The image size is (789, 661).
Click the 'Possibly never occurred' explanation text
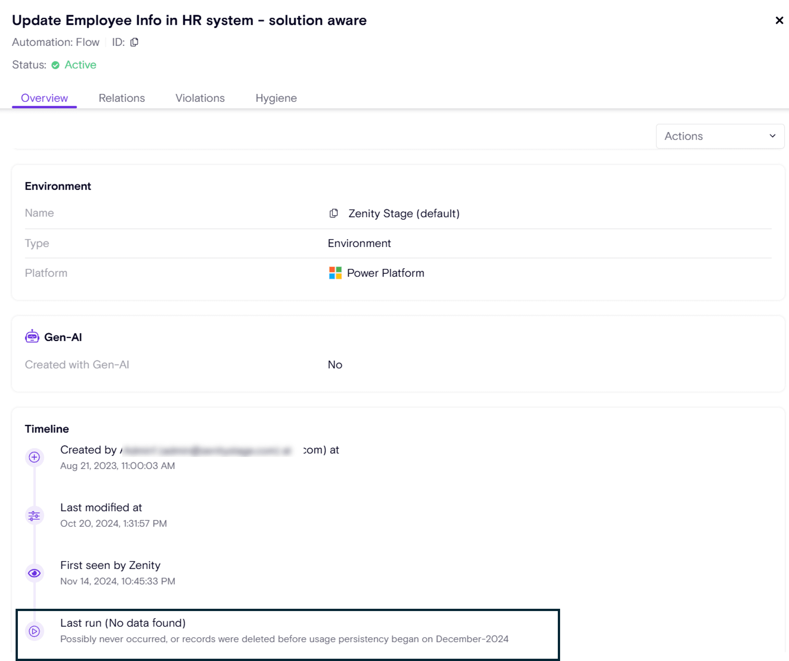284,639
